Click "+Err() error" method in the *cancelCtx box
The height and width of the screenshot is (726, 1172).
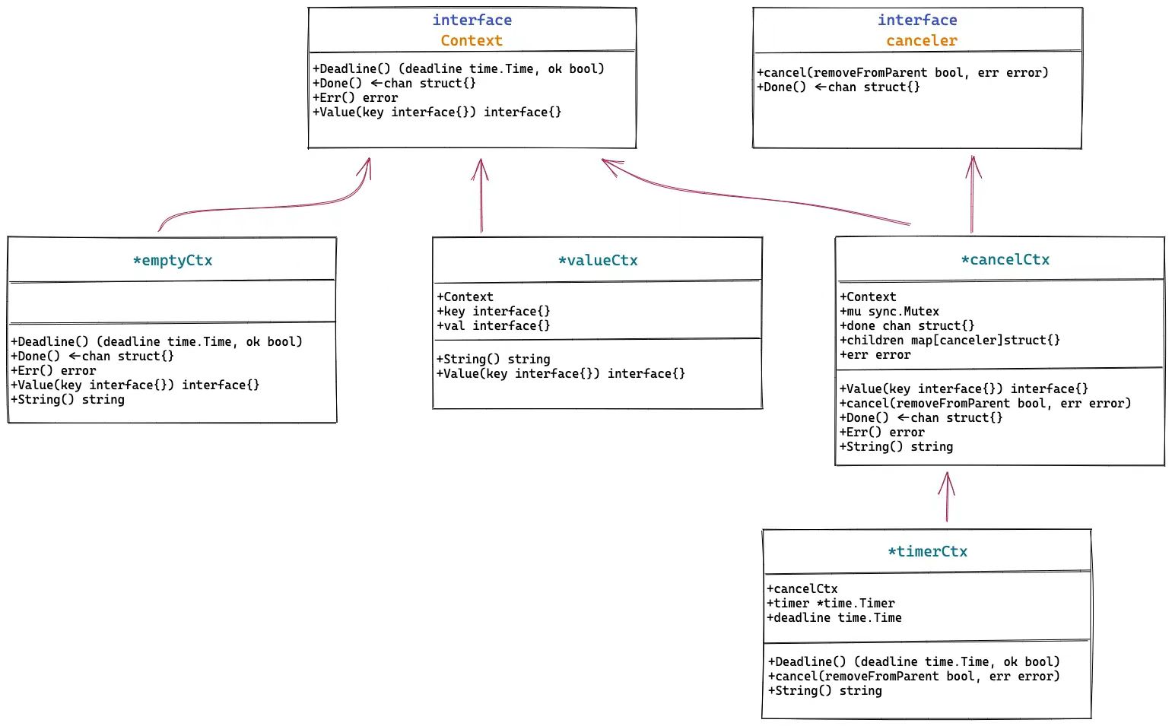pos(882,432)
